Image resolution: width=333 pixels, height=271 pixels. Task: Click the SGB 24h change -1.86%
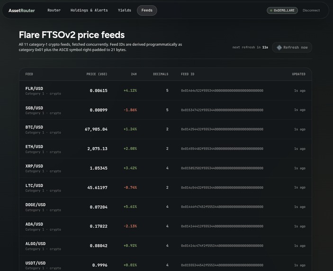click(x=130, y=110)
